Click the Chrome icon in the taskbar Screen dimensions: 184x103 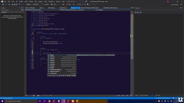pos(49,101)
